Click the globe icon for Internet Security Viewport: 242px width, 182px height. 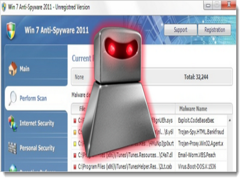13,123
